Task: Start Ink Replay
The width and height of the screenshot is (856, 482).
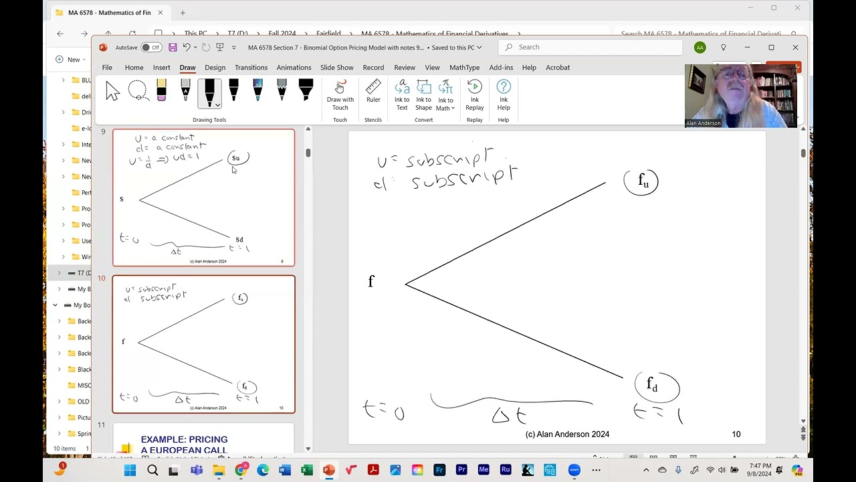Action: (475, 95)
